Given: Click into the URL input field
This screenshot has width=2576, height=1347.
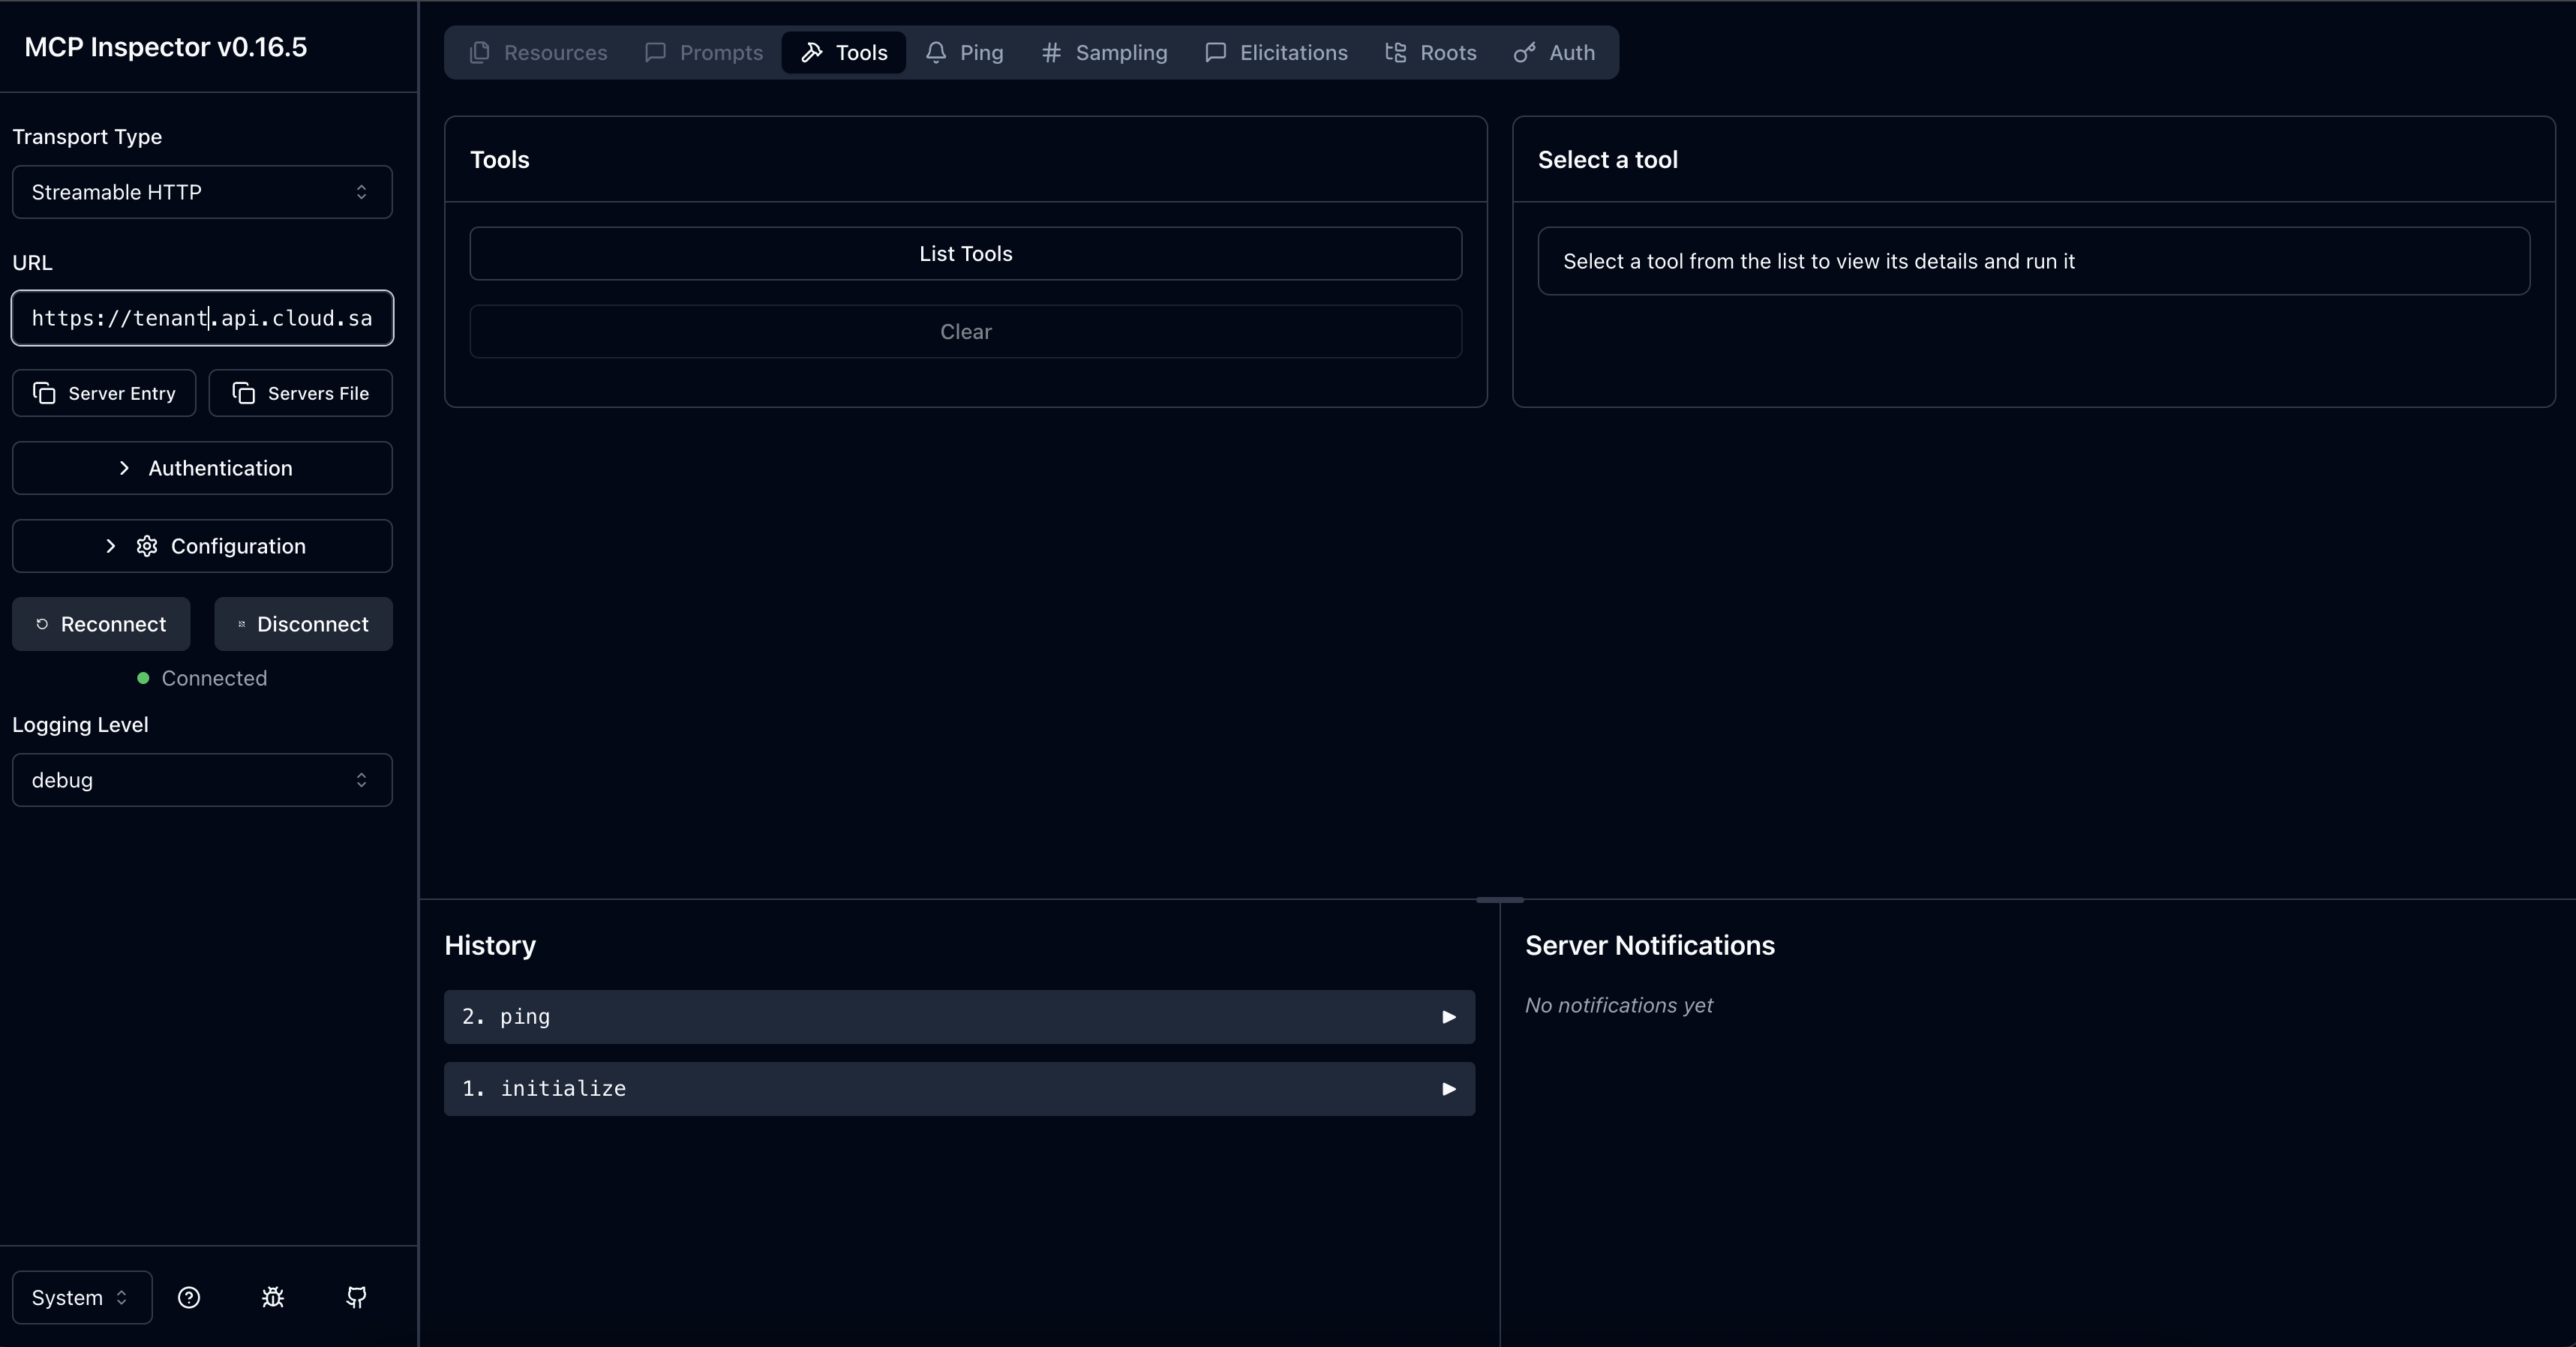Looking at the screenshot, I should click(202, 318).
